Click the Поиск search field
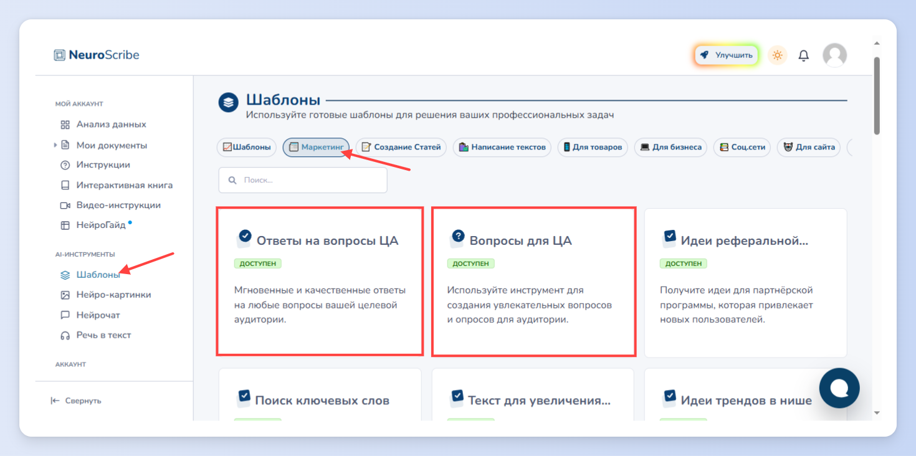The height and width of the screenshot is (456, 916). point(303,180)
